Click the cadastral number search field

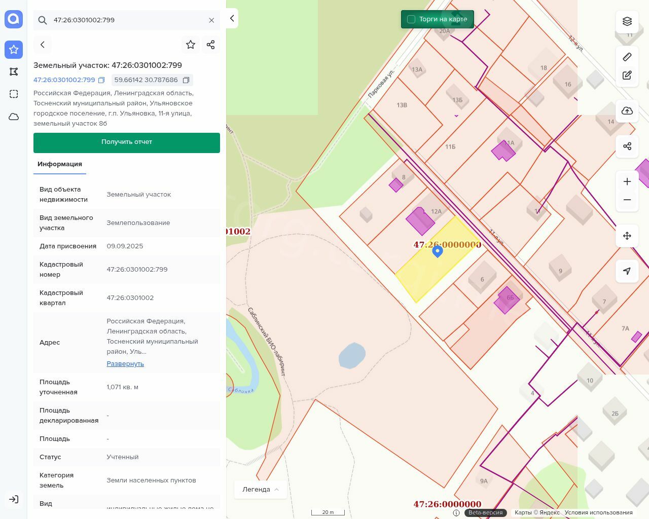click(127, 20)
